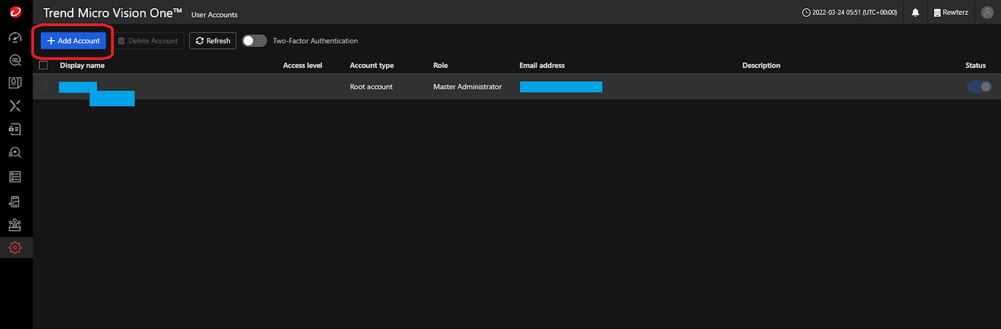Click the Refresh button
The width and height of the screenshot is (1001, 329).
(213, 41)
